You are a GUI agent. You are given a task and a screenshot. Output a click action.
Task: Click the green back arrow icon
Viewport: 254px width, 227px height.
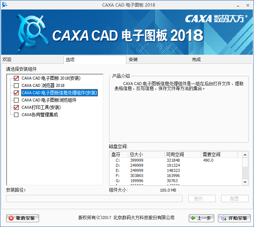(x=193, y=218)
